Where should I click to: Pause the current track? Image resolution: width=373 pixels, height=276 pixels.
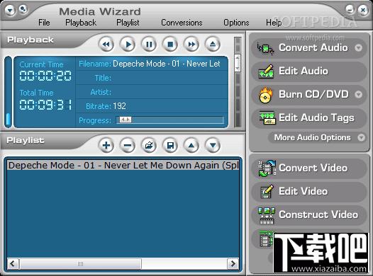coord(149,44)
